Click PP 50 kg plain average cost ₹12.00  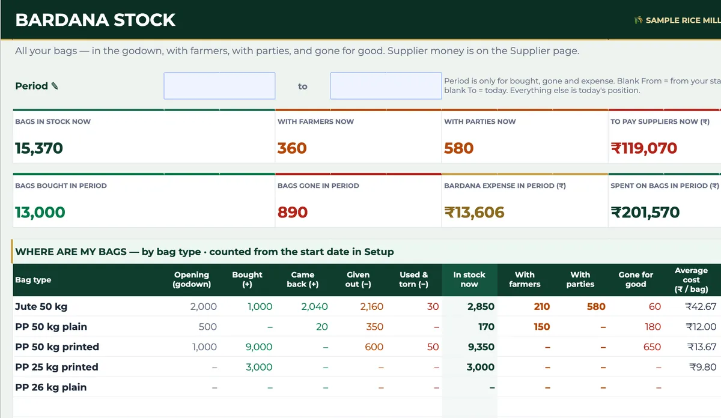pyautogui.click(x=701, y=327)
